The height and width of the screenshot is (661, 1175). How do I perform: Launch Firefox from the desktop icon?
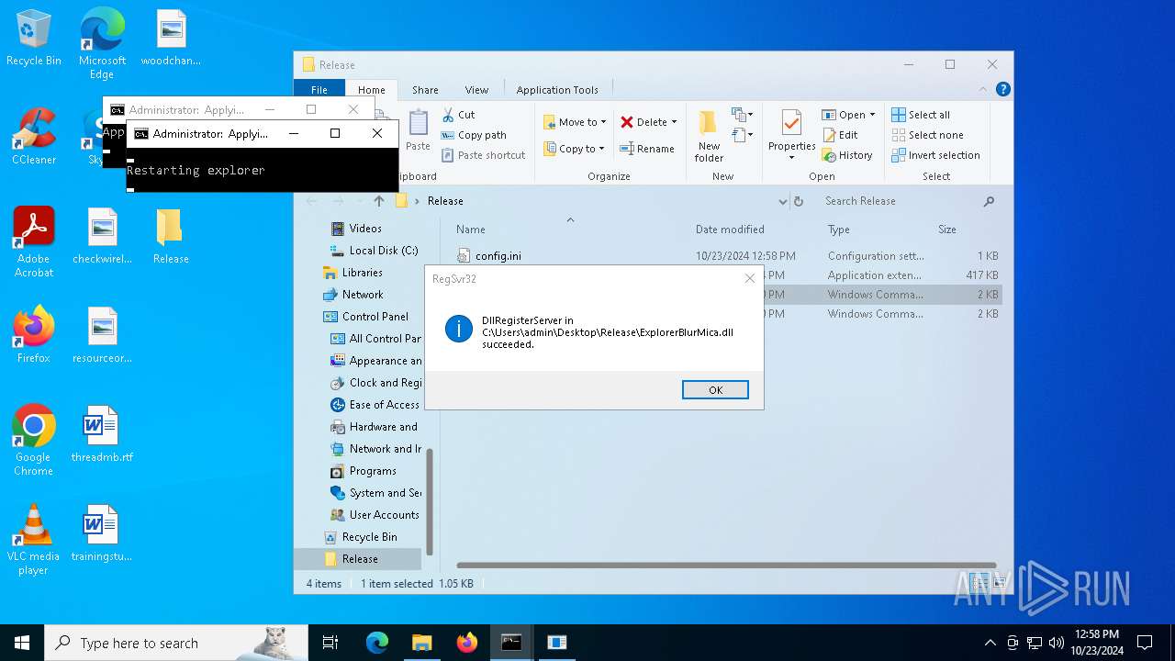click(34, 334)
